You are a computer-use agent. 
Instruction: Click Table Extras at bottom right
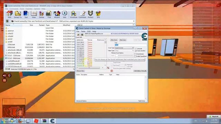click(x=142, y=101)
